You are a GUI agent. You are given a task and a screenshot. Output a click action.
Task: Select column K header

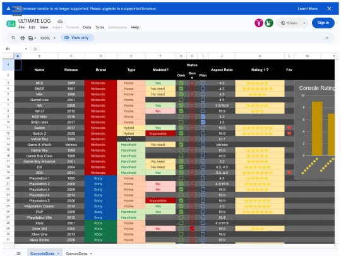tap(260, 56)
